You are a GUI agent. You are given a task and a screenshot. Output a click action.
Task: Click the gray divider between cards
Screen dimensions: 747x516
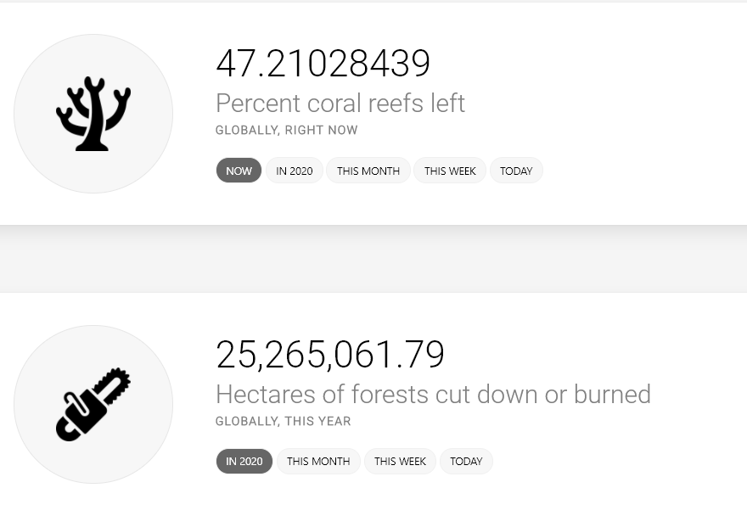point(373,259)
